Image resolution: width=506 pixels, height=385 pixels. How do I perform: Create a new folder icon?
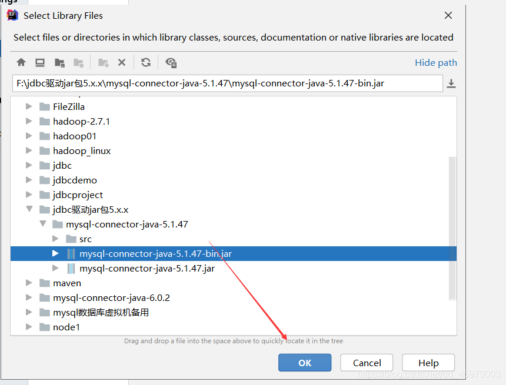pos(104,62)
